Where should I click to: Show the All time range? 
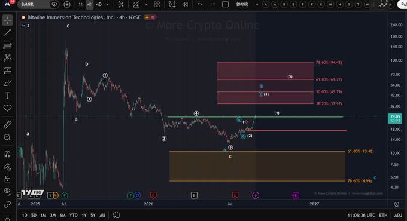[x=102, y=215]
